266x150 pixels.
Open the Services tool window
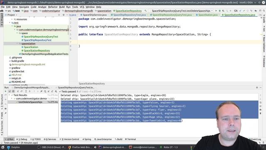(50, 139)
